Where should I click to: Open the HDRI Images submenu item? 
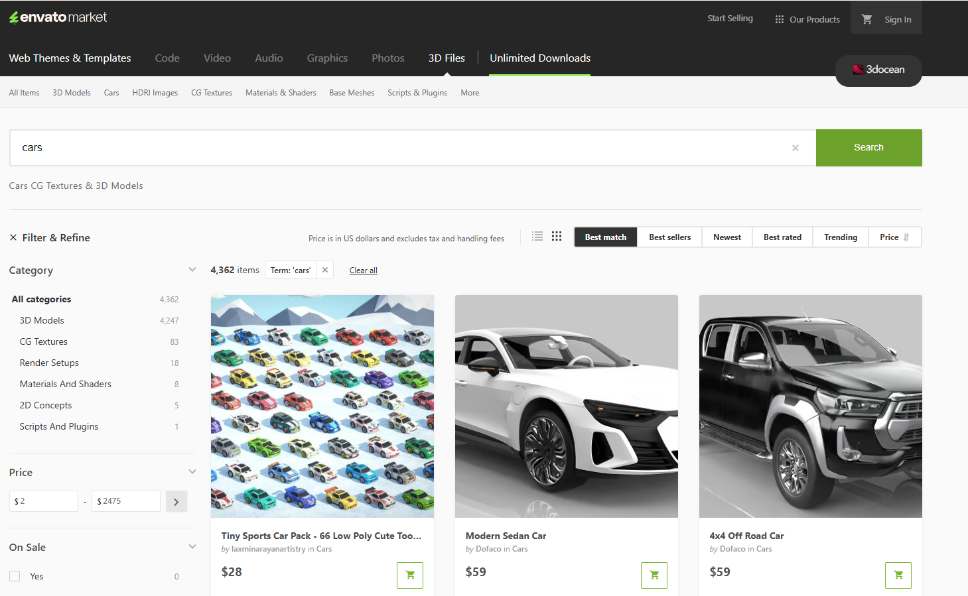pyautogui.click(x=155, y=93)
